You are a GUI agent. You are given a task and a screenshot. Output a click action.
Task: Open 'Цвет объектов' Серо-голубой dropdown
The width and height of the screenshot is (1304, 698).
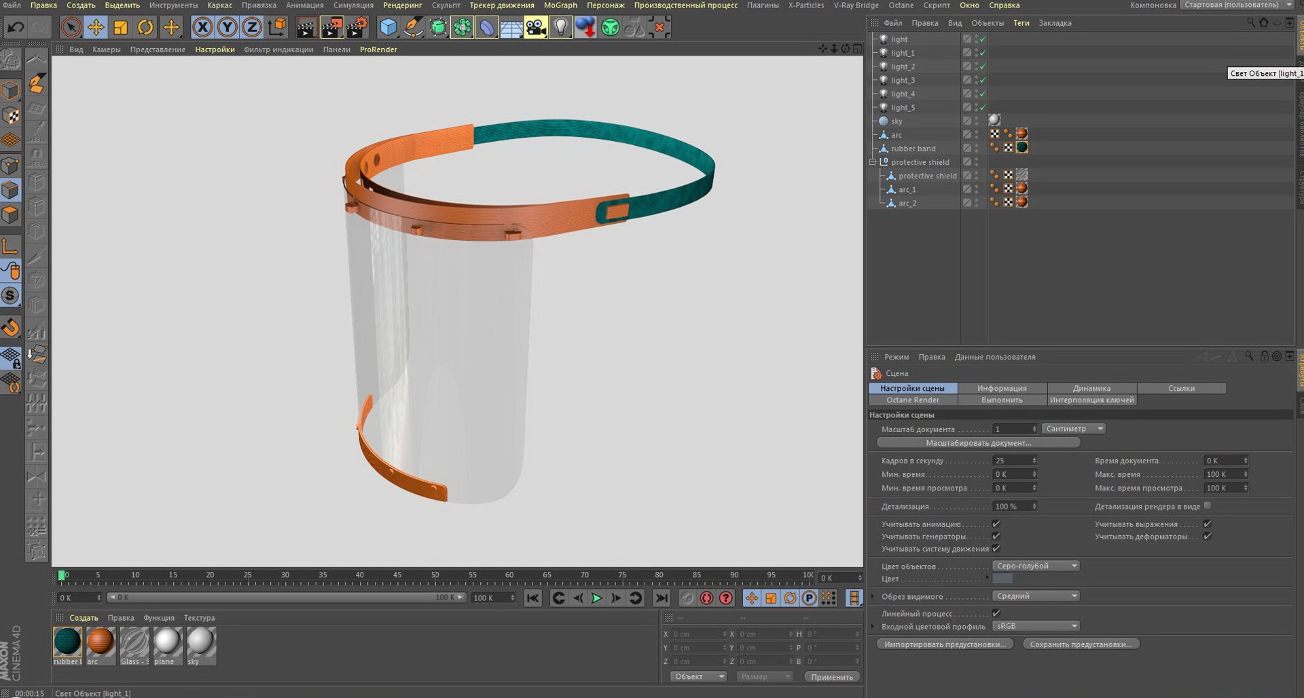[x=1036, y=566]
